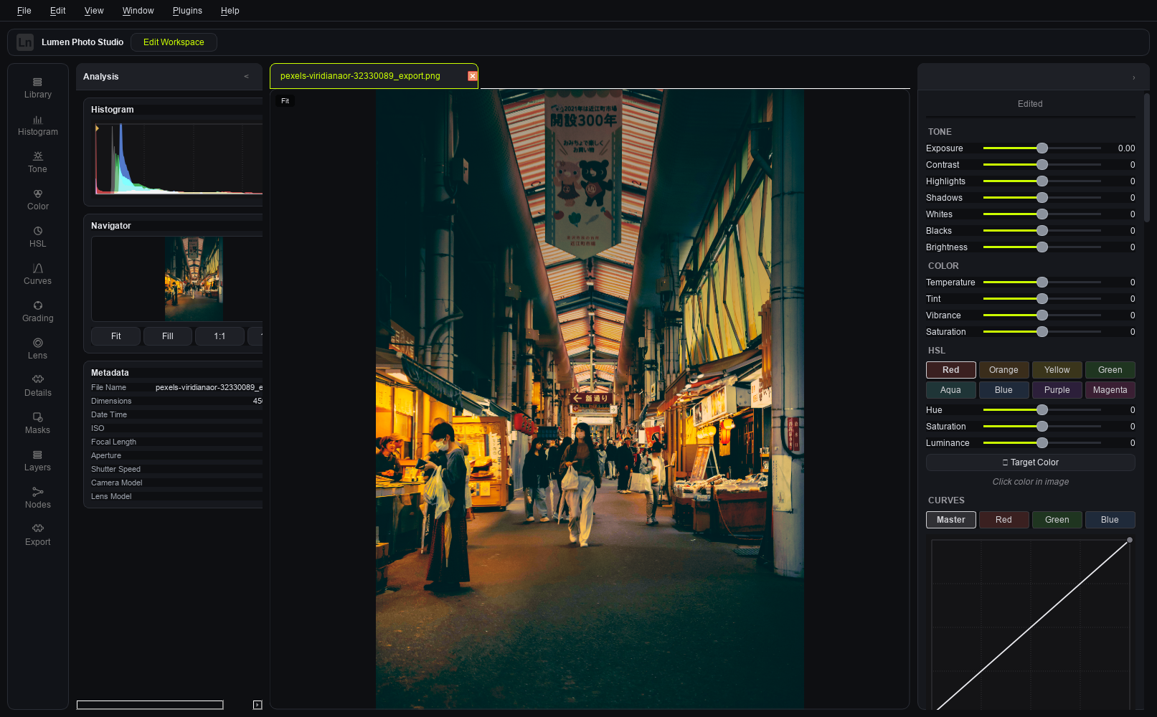Switch to the Green curves channel tab
Screen dimensions: 1157x717
[x=1057, y=520]
